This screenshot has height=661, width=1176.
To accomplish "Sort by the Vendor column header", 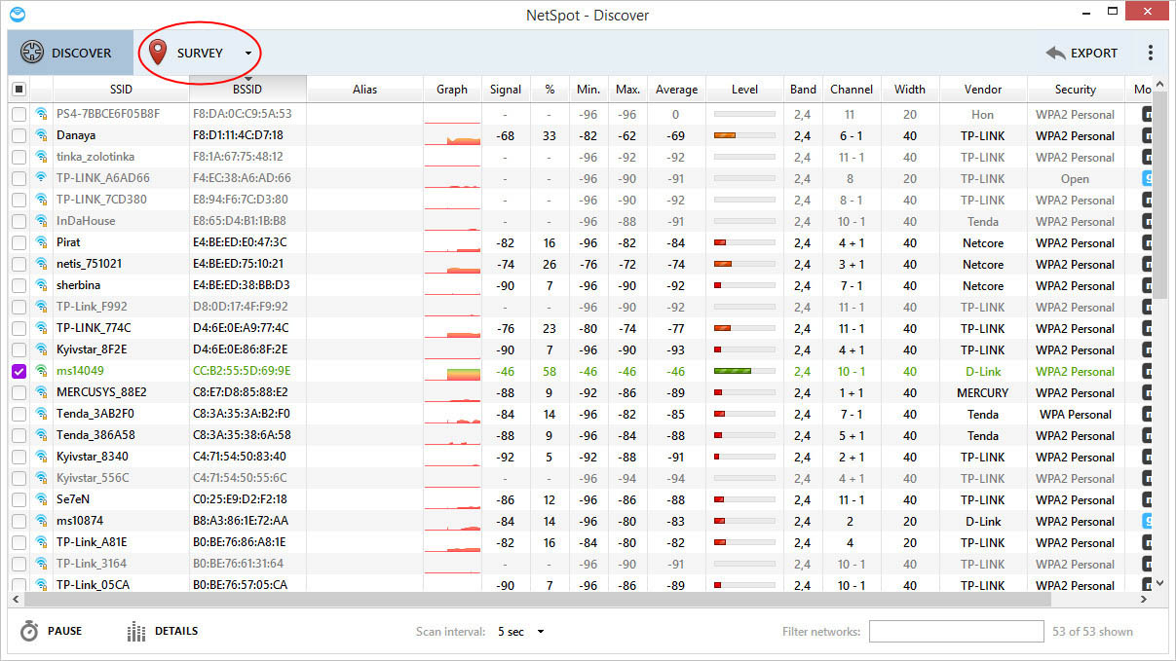I will tap(983, 89).
